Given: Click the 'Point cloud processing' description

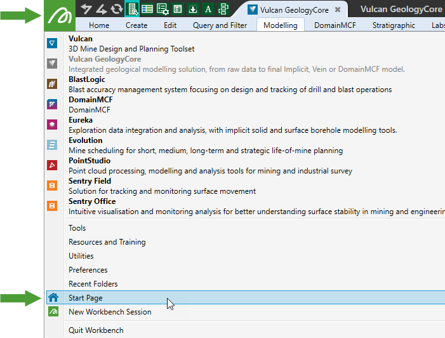Looking at the screenshot, I should coord(210,171).
